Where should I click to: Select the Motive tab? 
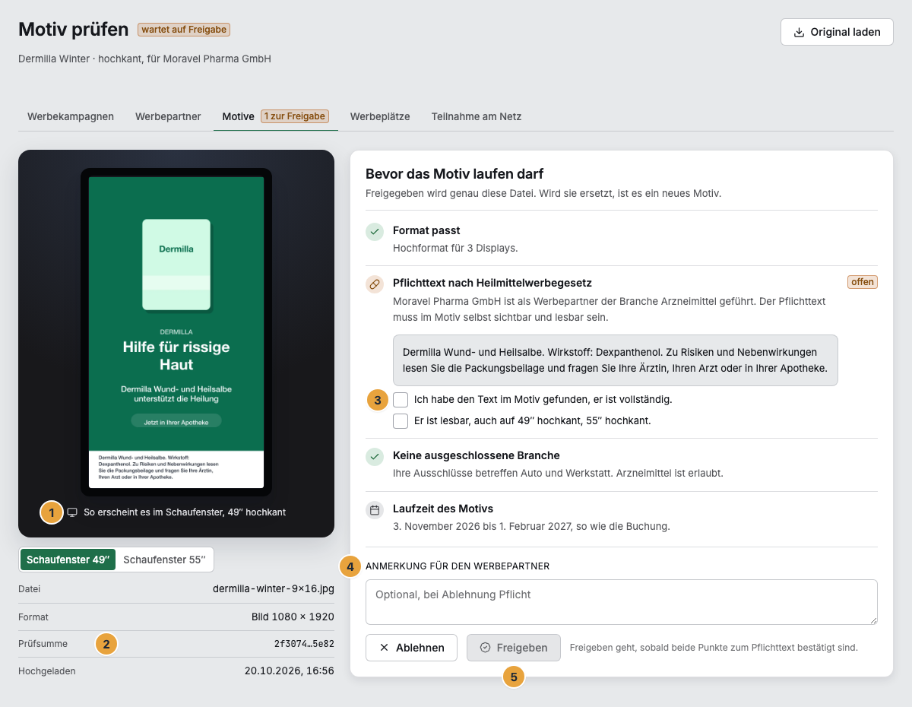(275, 116)
